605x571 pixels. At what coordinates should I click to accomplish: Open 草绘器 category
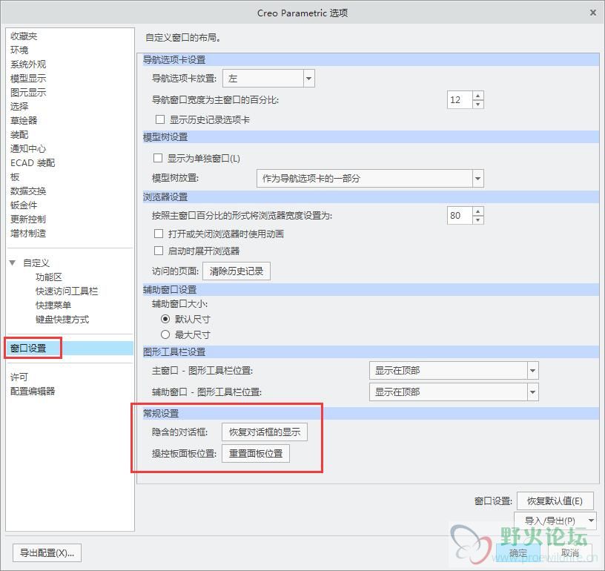click(24, 120)
